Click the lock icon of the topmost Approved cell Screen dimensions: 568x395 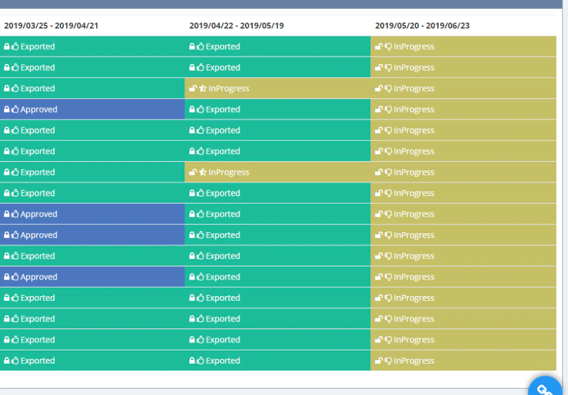7,109
